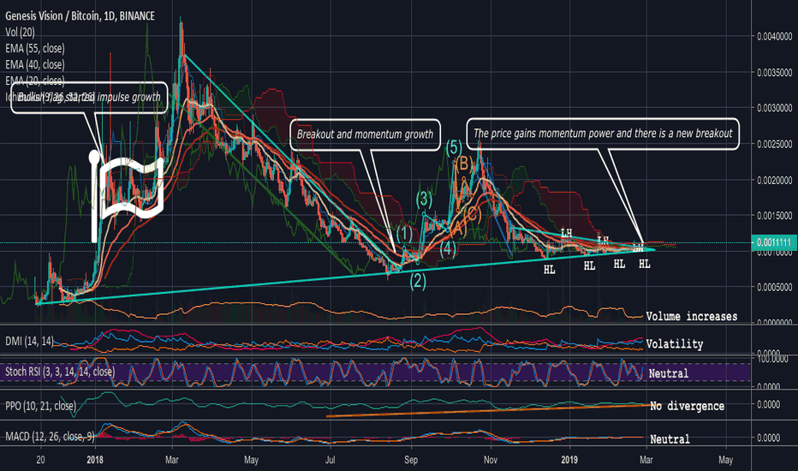The width and height of the screenshot is (798, 471).
Task: Open the Stoch RSI indicator legend
Action: pos(60,372)
